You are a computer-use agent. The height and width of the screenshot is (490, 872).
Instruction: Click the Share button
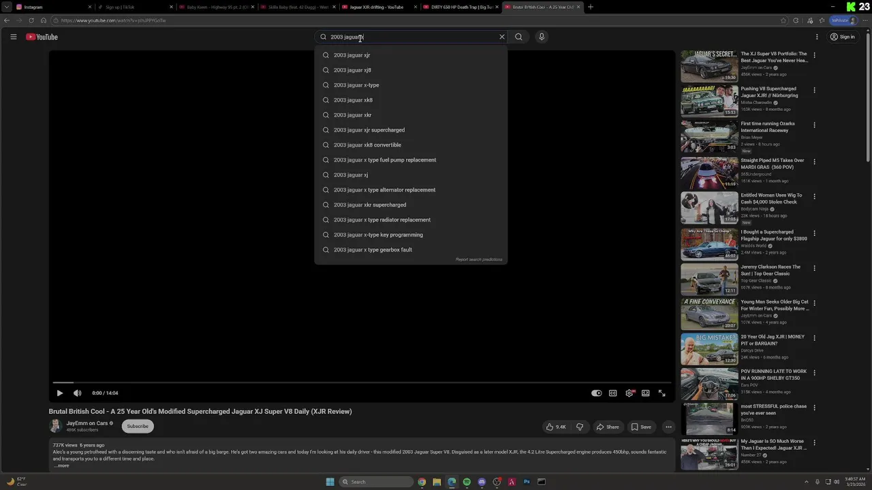(x=608, y=427)
